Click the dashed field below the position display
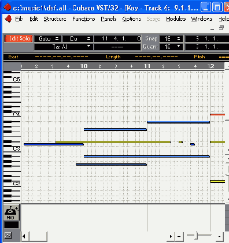Viewport: 229px width, 243px height. pos(117,47)
